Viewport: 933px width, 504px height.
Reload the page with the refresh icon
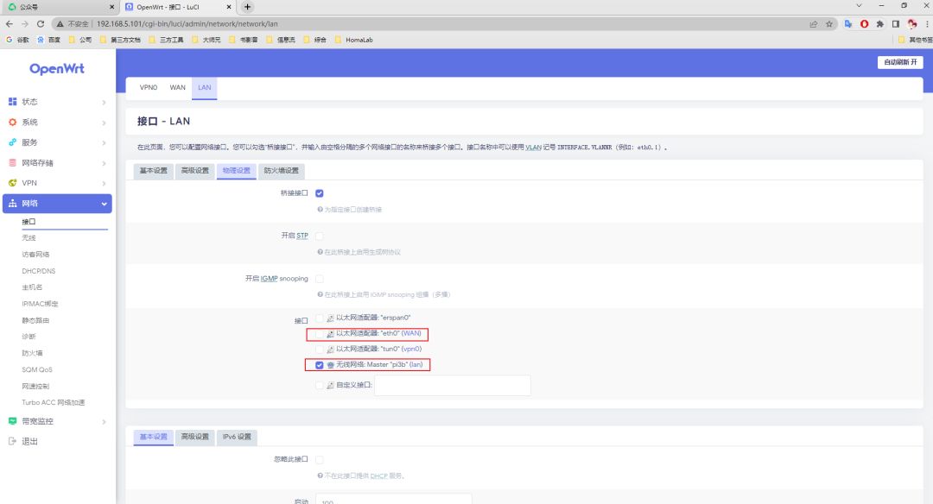pyautogui.click(x=41, y=24)
